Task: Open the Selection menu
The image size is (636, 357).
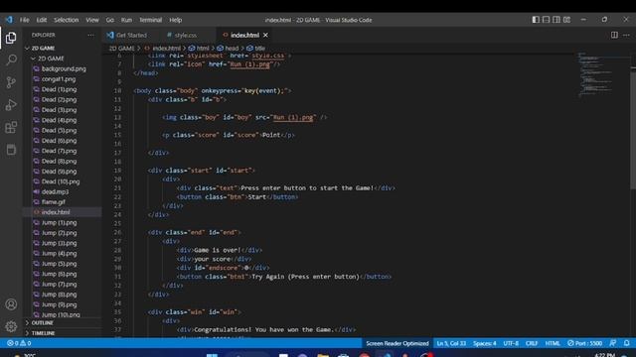Action: (67, 20)
